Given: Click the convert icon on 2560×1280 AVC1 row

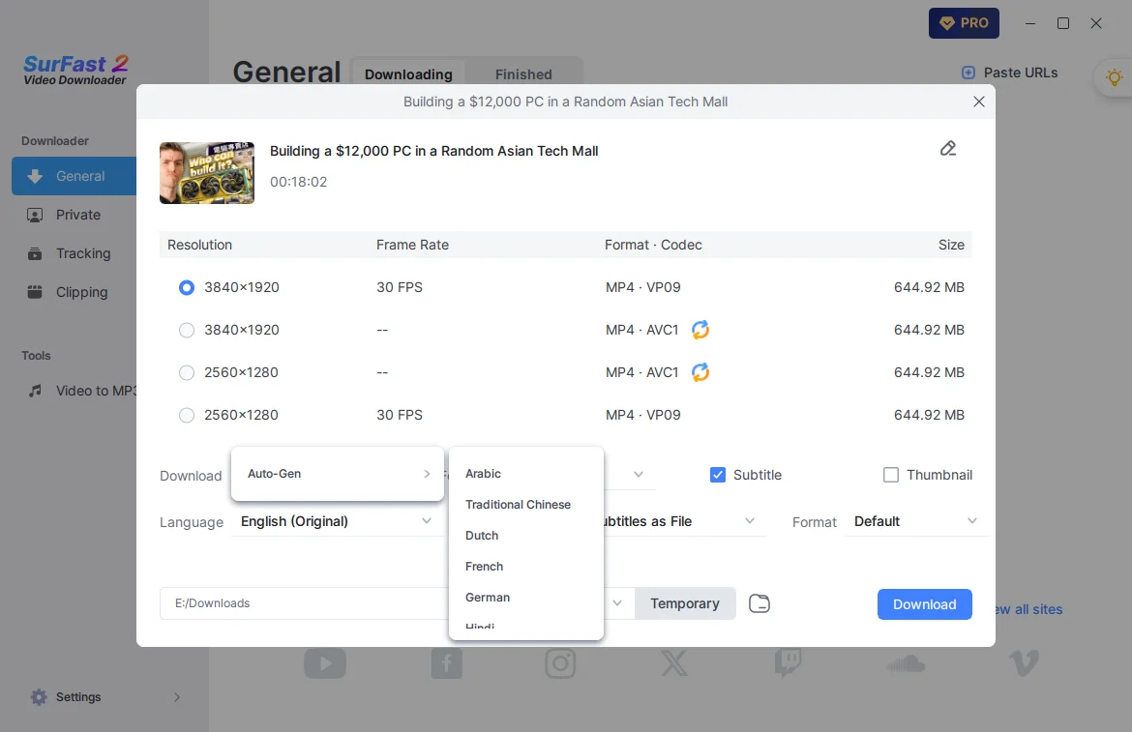Looking at the screenshot, I should pyautogui.click(x=700, y=372).
